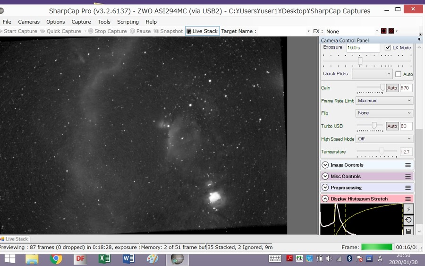
Task: Expand the Preprocessing section
Action: 325,188
